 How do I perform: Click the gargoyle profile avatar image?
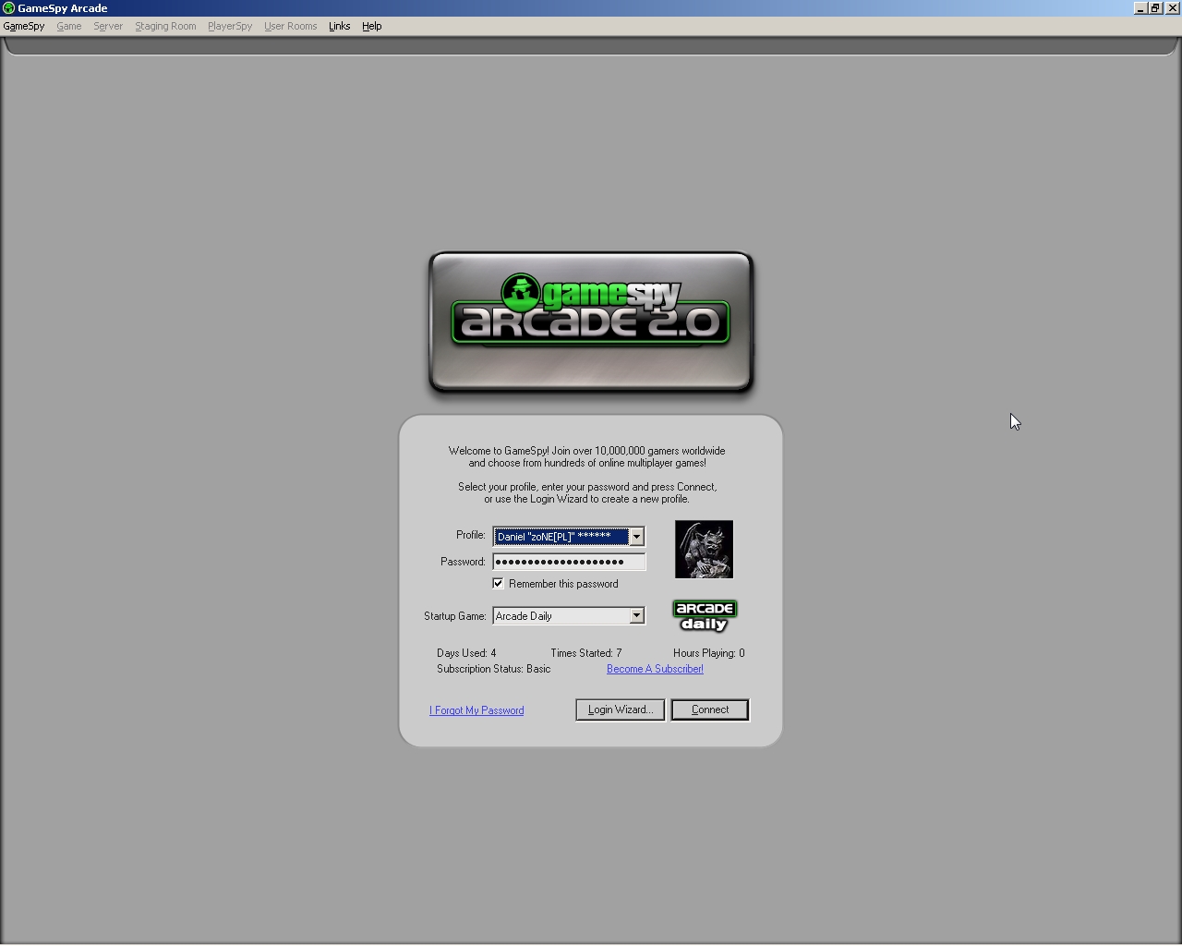pyautogui.click(x=704, y=550)
